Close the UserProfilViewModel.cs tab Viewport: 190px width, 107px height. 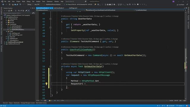click(52, 8)
